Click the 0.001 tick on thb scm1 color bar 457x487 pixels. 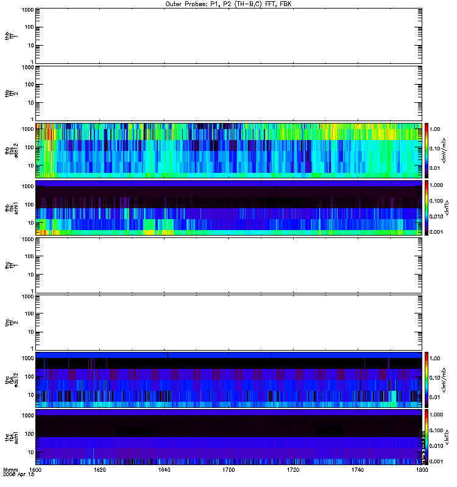[x=436, y=232]
